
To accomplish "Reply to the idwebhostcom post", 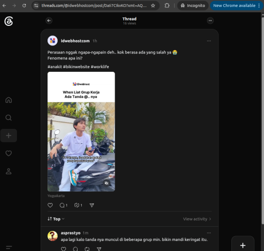I will click(63, 205).
